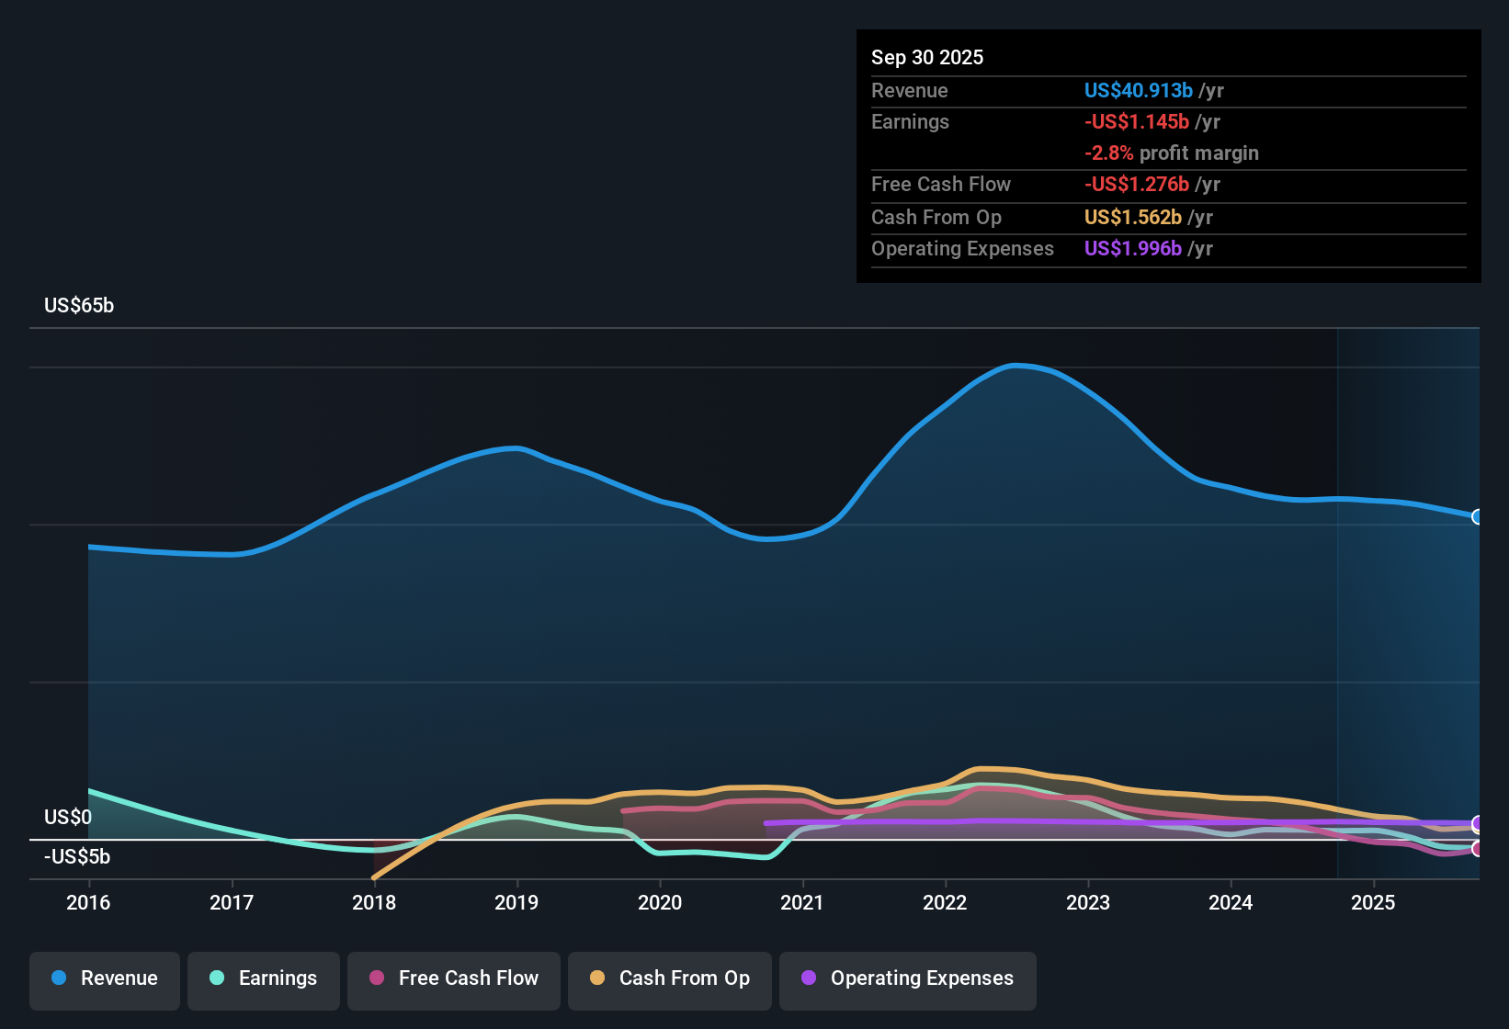The image size is (1509, 1029).
Task: Click the purple Operating Expenses dot icon
Action: tap(809, 978)
